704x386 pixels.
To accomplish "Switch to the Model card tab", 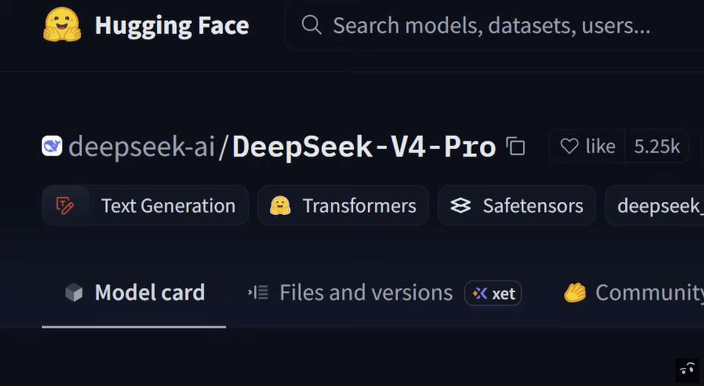I will (134, 293).
